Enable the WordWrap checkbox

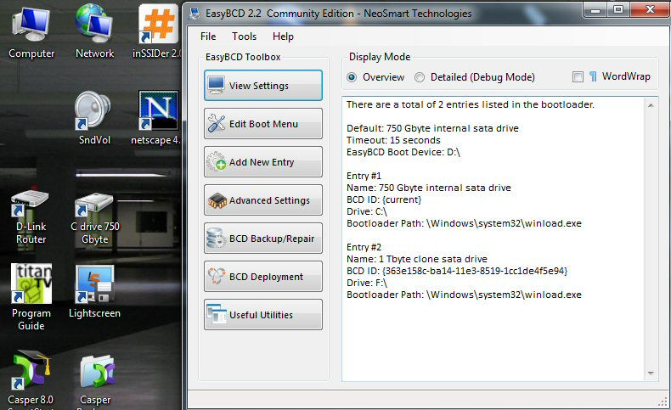coord(578,77)
